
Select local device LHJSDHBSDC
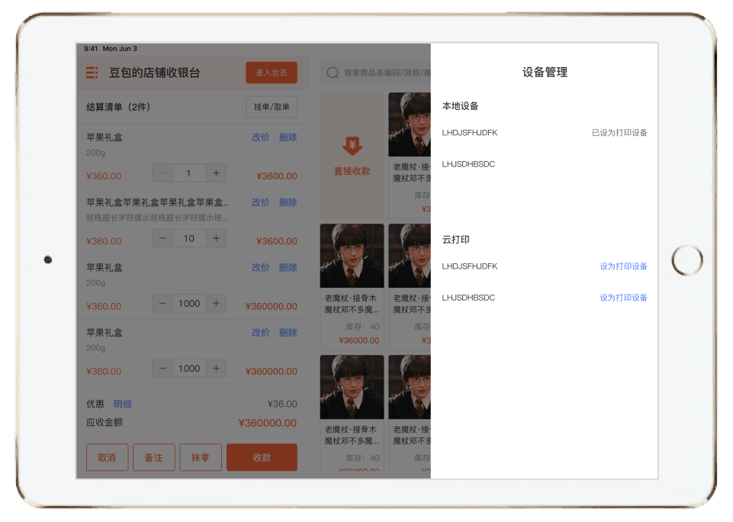tap(468, 164)
